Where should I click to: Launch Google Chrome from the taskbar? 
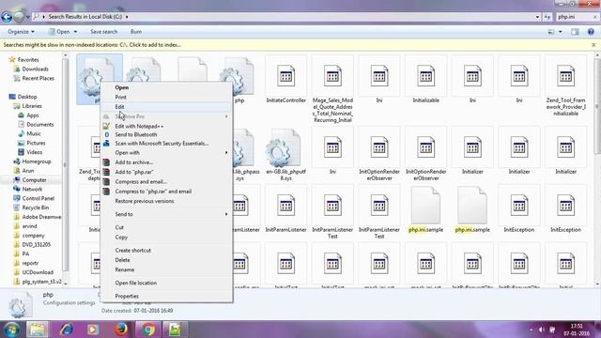point(148,330)
